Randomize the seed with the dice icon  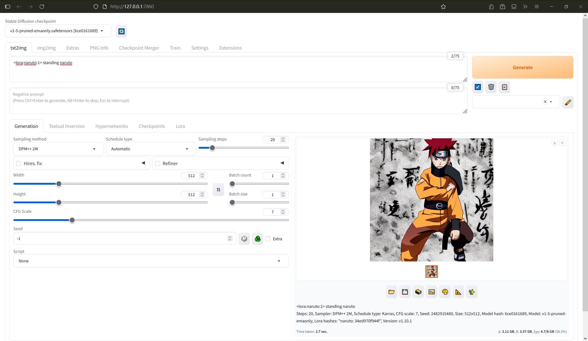point(244,239)
